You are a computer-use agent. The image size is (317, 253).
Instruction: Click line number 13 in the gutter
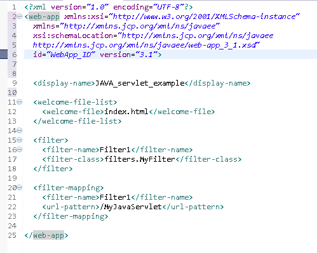pyautogui.click(x=12, y=121)
